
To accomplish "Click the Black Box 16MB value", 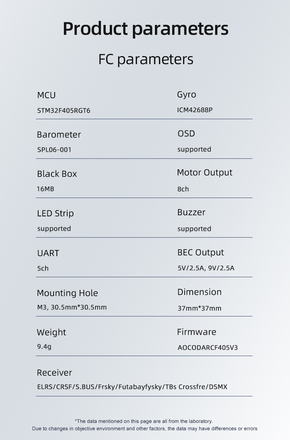I will (x=46, y=189).
